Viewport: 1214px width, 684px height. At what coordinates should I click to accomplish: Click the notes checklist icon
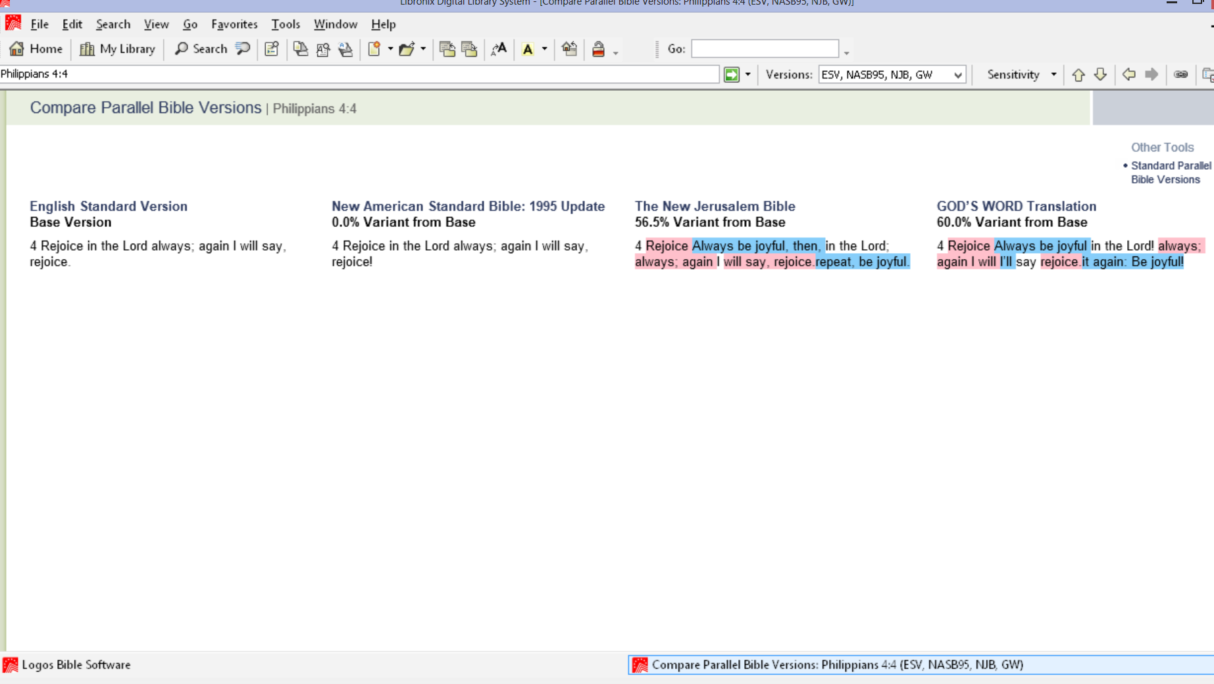pyautogui.click(x=272, y=49)
